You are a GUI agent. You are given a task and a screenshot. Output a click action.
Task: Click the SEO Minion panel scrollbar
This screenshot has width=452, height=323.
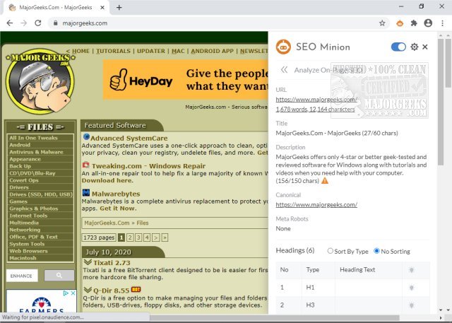(441, 102)
